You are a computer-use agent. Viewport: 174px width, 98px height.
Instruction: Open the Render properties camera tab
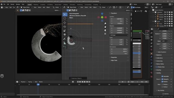pos(151,37)
